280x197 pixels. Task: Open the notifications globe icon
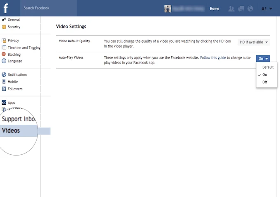point(249,9)
